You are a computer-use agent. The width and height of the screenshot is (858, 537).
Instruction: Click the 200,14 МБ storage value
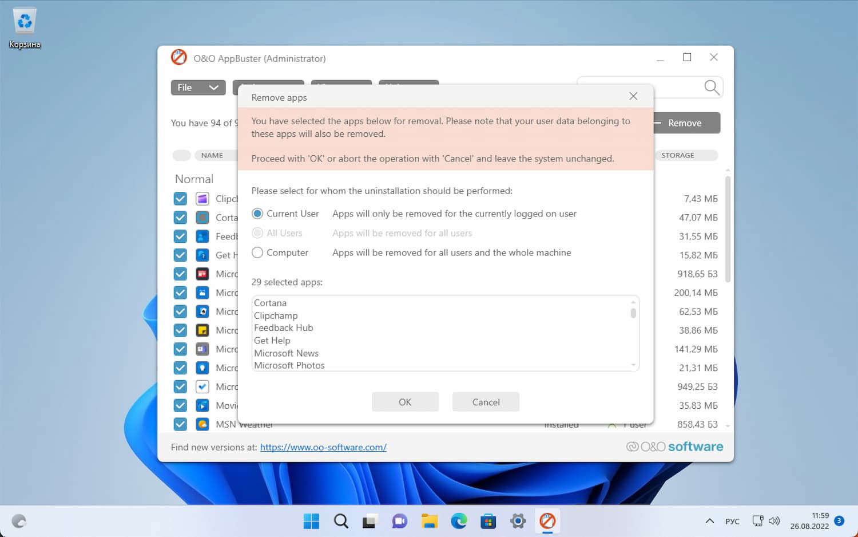coord(696,293)
